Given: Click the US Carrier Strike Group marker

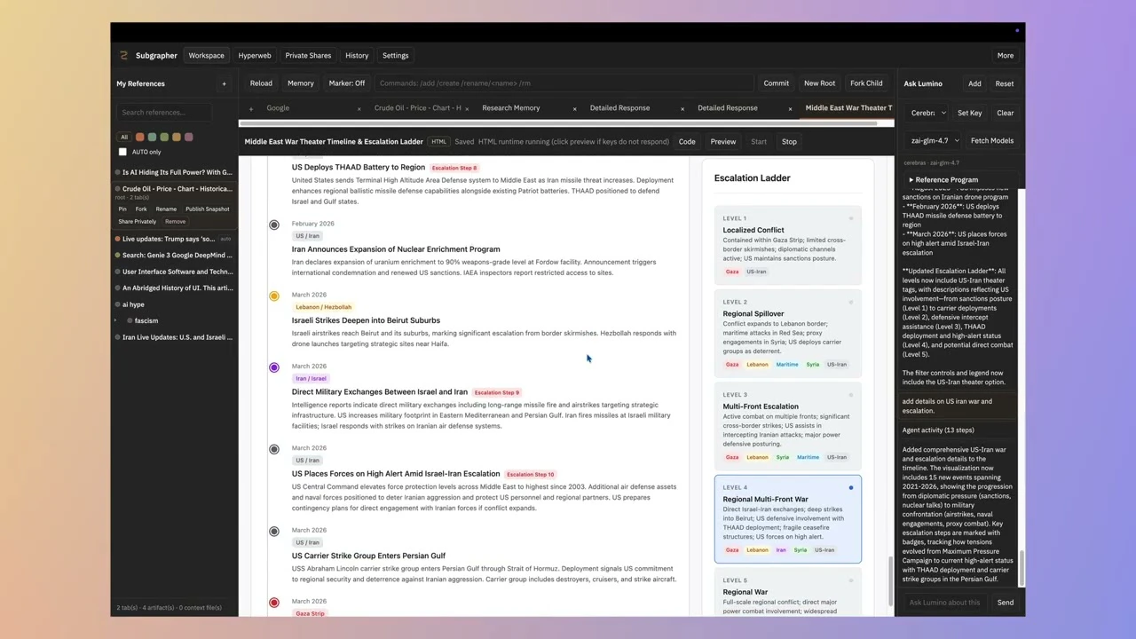Looking at the screenshot, I should [x=274, y=531].
